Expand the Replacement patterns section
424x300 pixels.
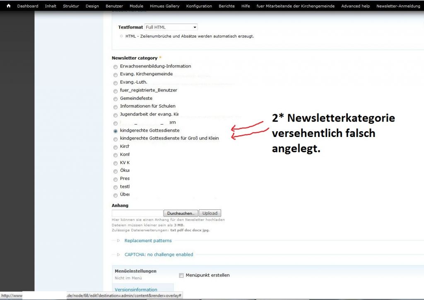pos(148,240)
